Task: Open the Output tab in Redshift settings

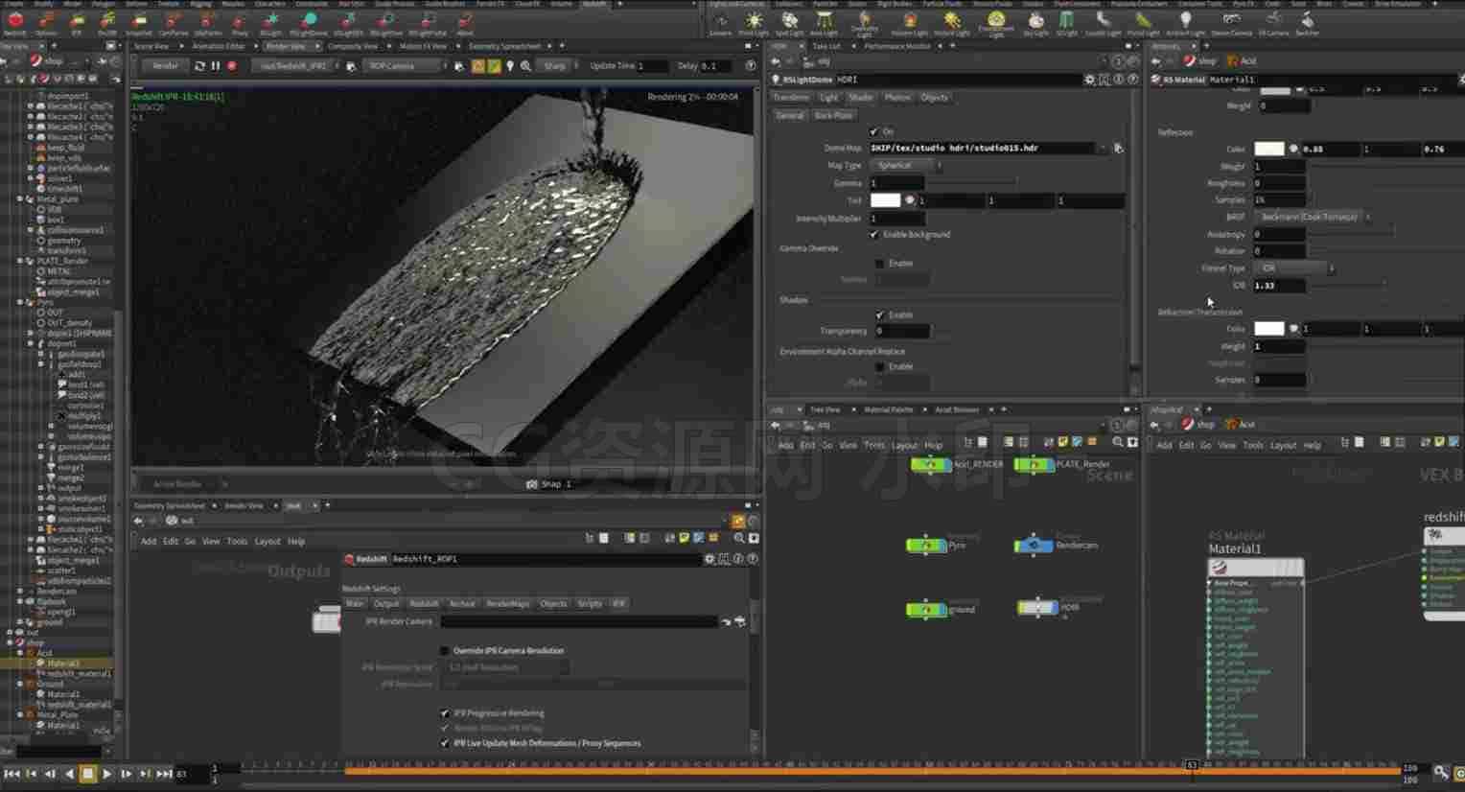Action: click(385, 604)
